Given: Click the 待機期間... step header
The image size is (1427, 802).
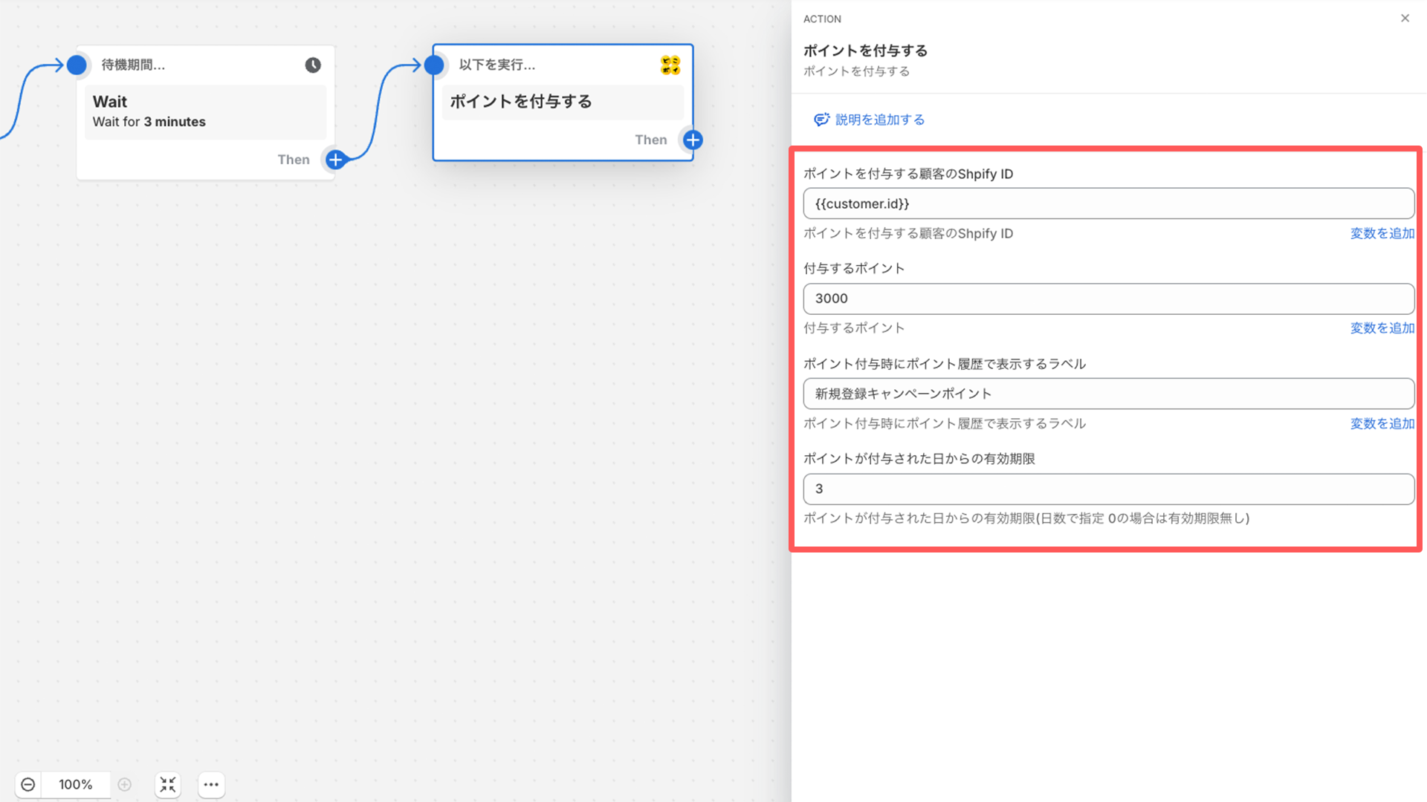Looking at the screenshot, I should pyautogui.click(x=133, y=65).
